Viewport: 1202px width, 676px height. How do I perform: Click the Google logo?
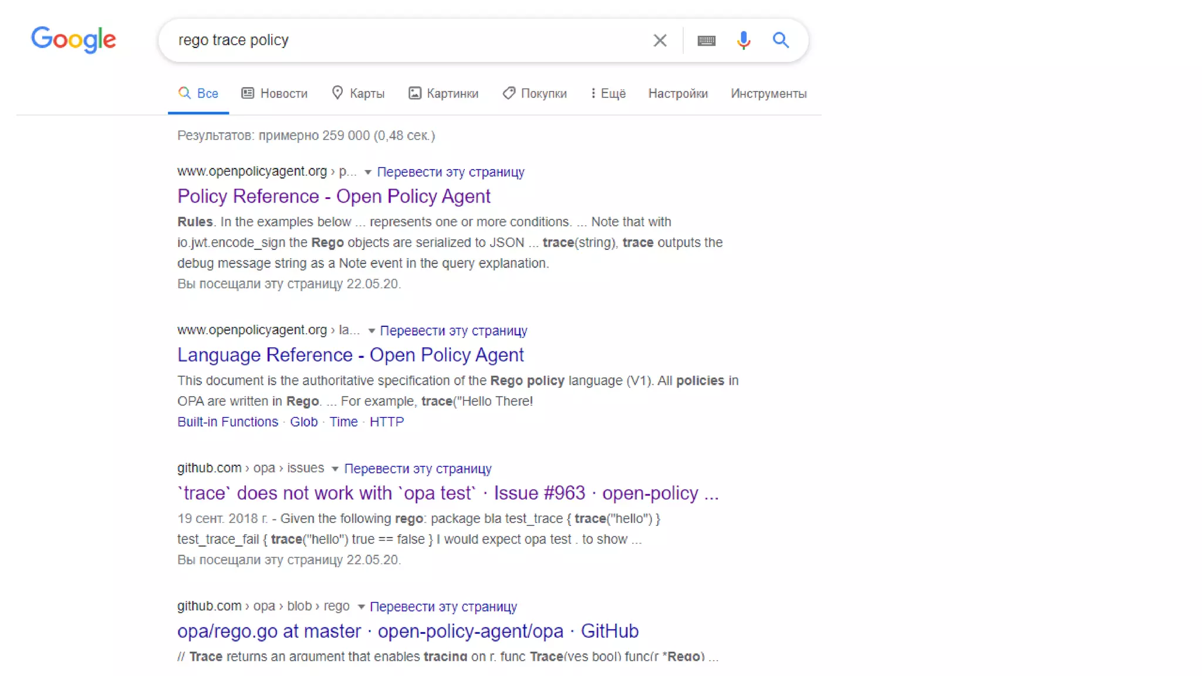click(73, 40)
